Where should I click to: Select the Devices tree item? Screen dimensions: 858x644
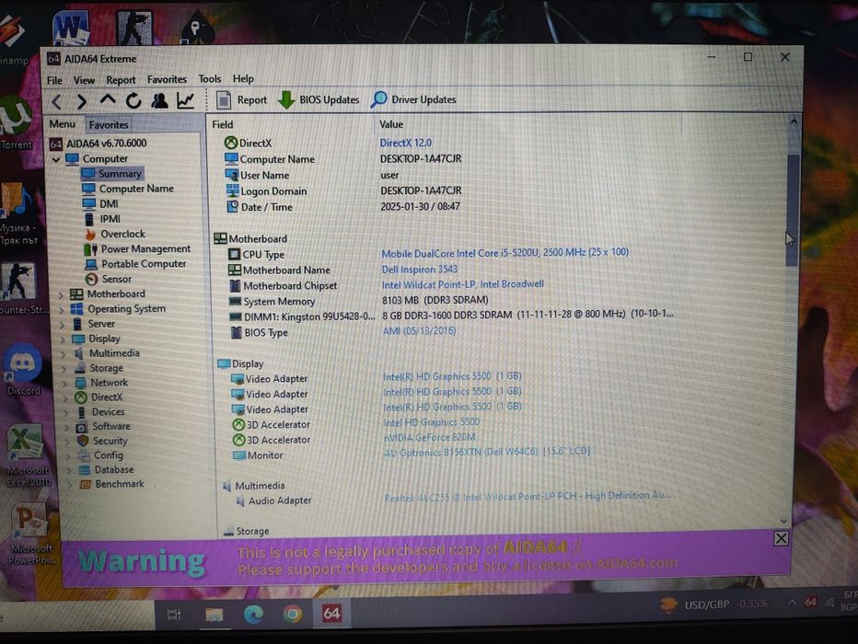pyautogui.click(x=100, y=411)
